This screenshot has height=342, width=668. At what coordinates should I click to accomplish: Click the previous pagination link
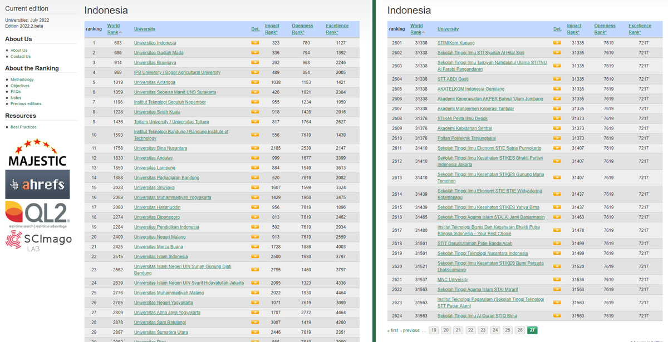[410, 330]
